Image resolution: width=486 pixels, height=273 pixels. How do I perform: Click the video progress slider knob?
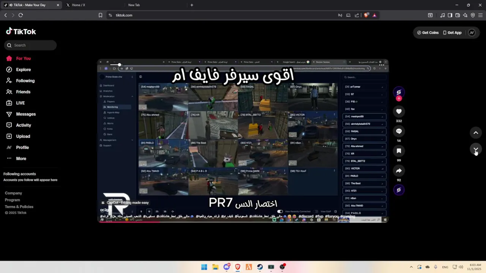point(119,65)
